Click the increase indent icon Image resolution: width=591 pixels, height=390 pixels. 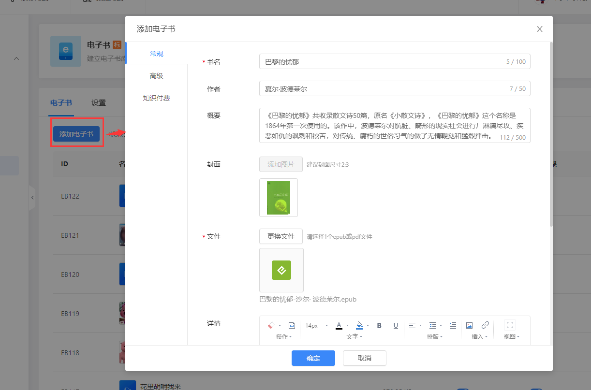(453, 325)
